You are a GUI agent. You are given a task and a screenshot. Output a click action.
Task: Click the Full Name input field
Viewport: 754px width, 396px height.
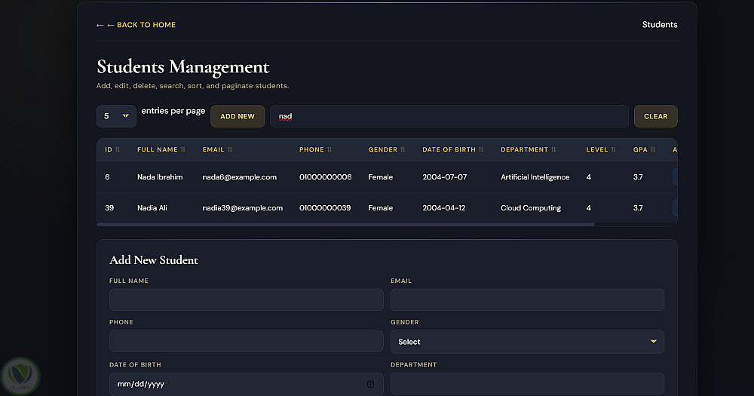coord(247,299)
